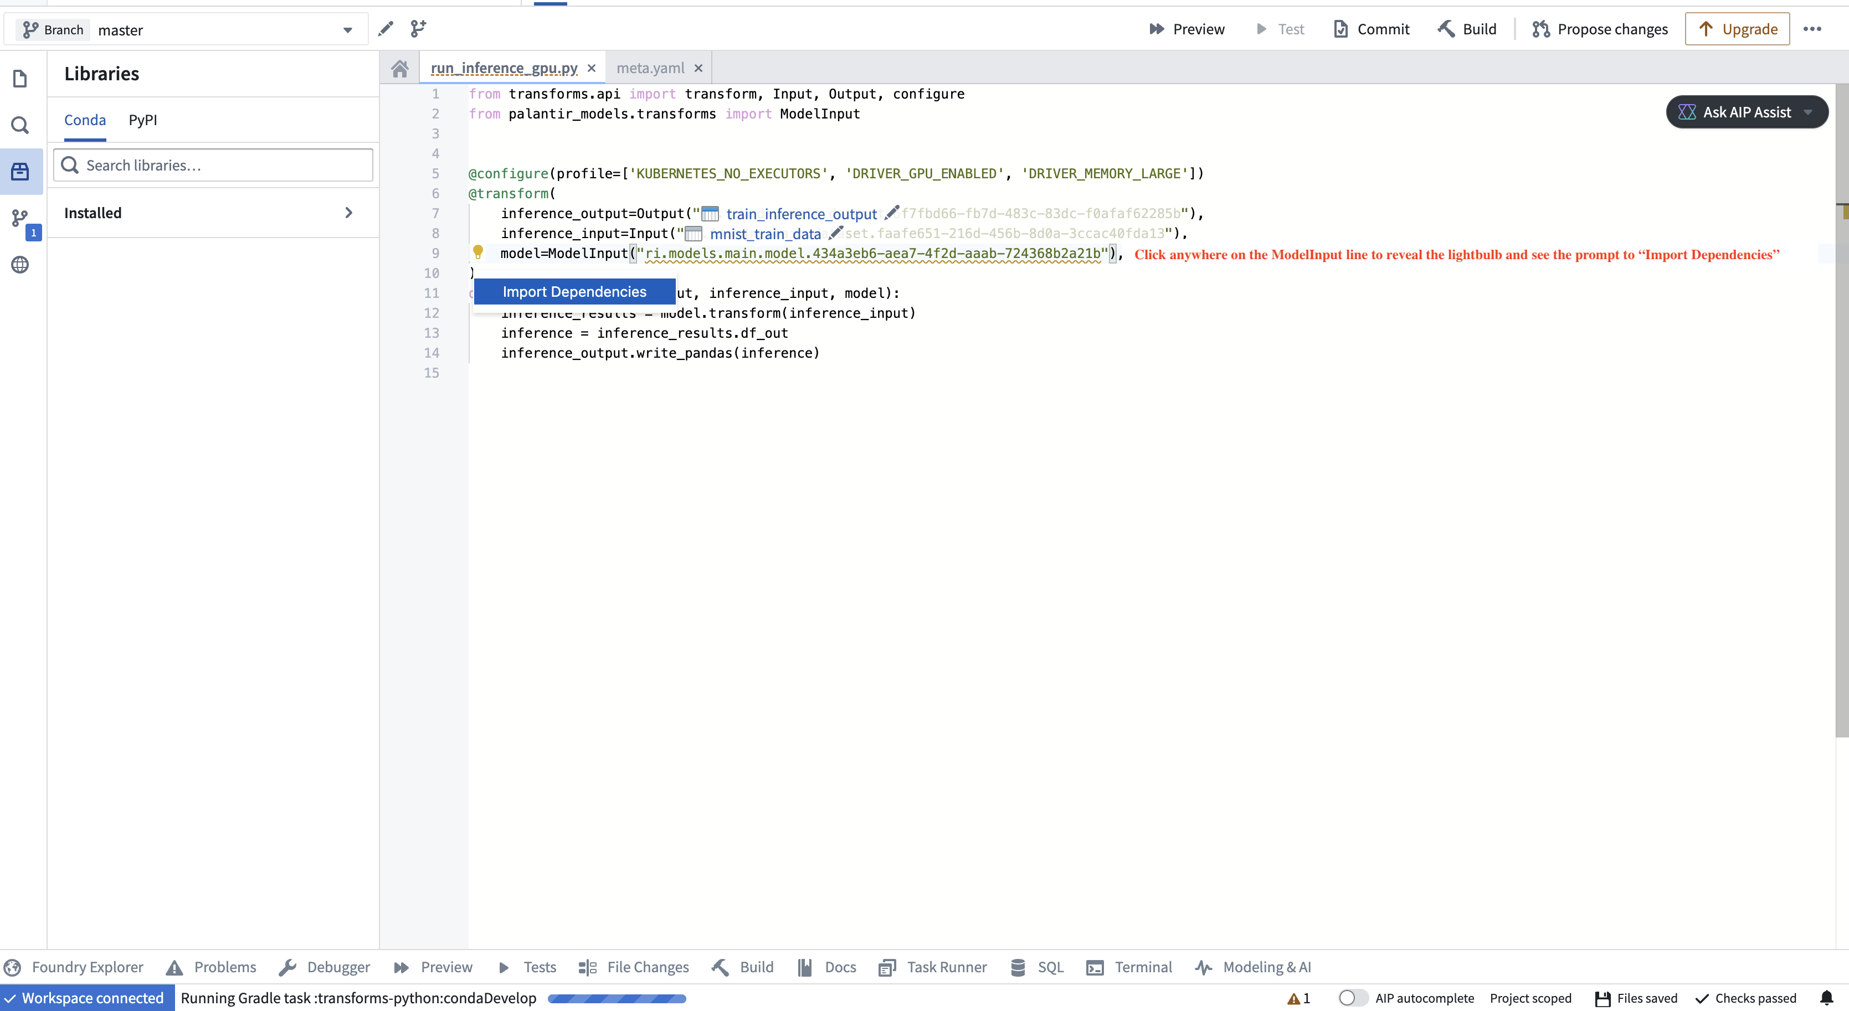Switch to the meta.yaml editor tab
Screen dimensions: 1849x1011
tap(650, 68)
